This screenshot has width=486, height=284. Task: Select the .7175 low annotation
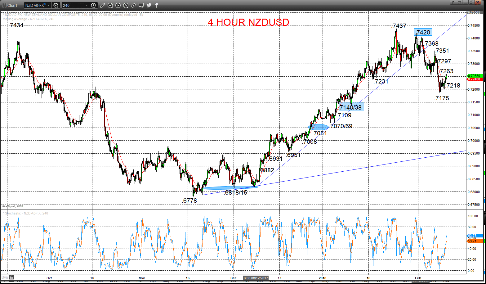[442, 98]
